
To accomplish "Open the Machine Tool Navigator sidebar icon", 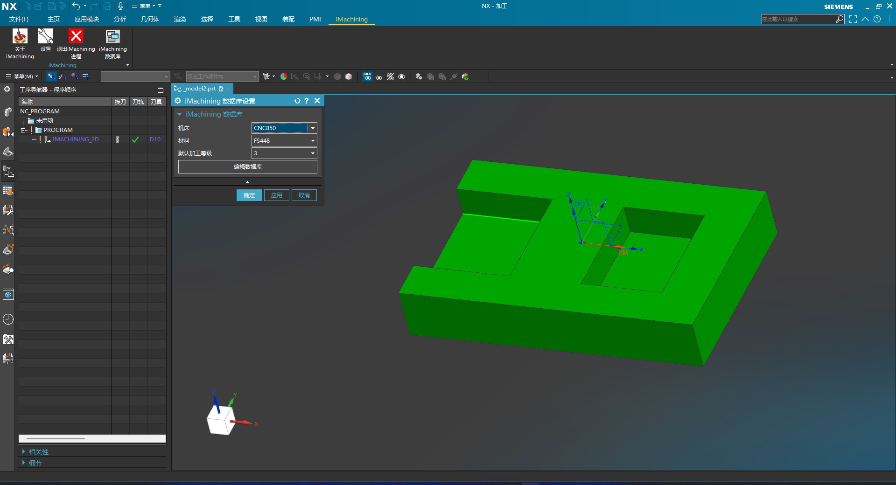I will (8, 210).
